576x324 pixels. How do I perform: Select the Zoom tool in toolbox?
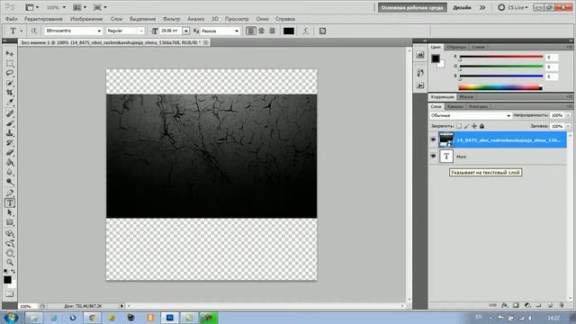(10, 263)
